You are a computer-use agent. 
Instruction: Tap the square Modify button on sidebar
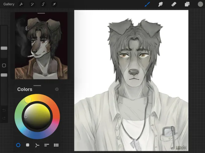(4, 65)
